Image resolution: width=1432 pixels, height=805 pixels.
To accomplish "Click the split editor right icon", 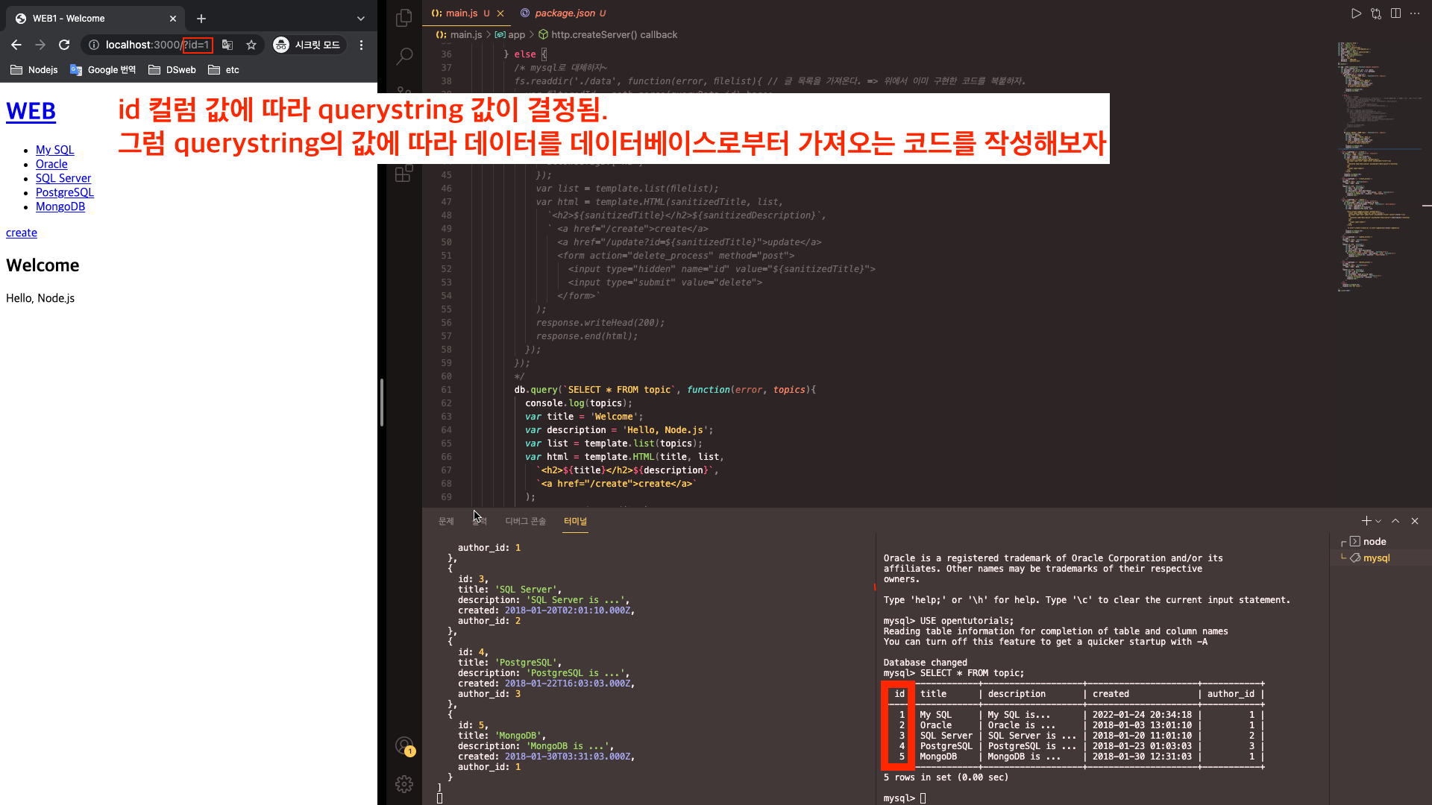I will point(1395,13).
